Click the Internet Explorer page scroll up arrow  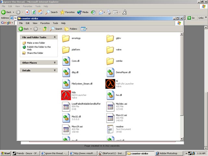click(x=206, y=27)
